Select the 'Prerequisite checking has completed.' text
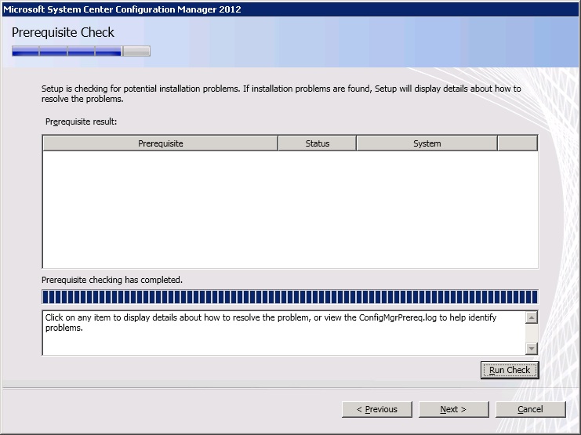The image size is (581, 435). [112, 280]
